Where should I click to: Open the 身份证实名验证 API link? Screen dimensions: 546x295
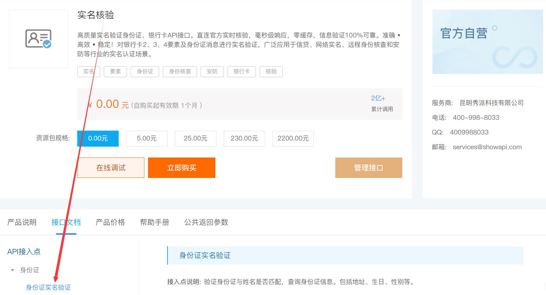pyautogui.click(x=48, y=287)
